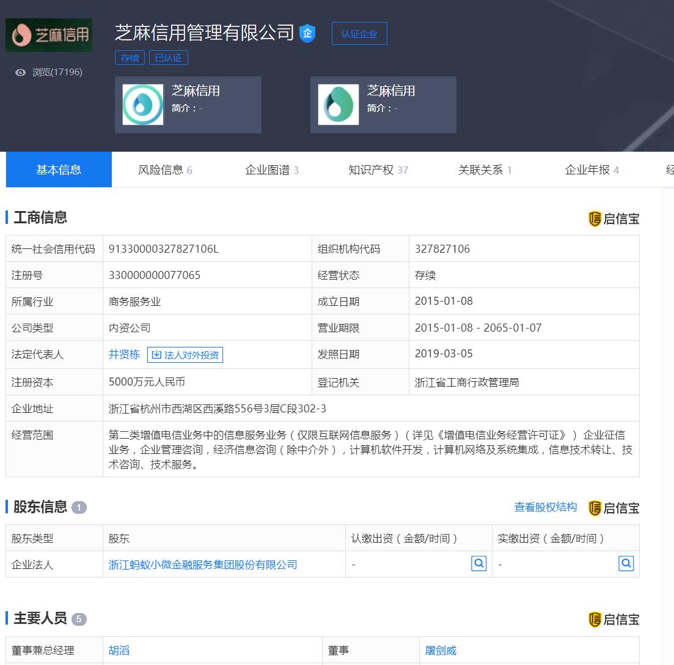674x665 pixels.
Task: Click company type value 内资公司
Action: [x=130, y=327]
